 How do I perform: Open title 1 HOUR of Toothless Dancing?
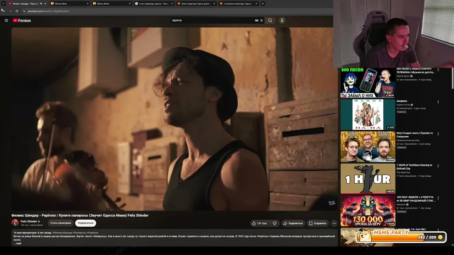coord(414,167)
